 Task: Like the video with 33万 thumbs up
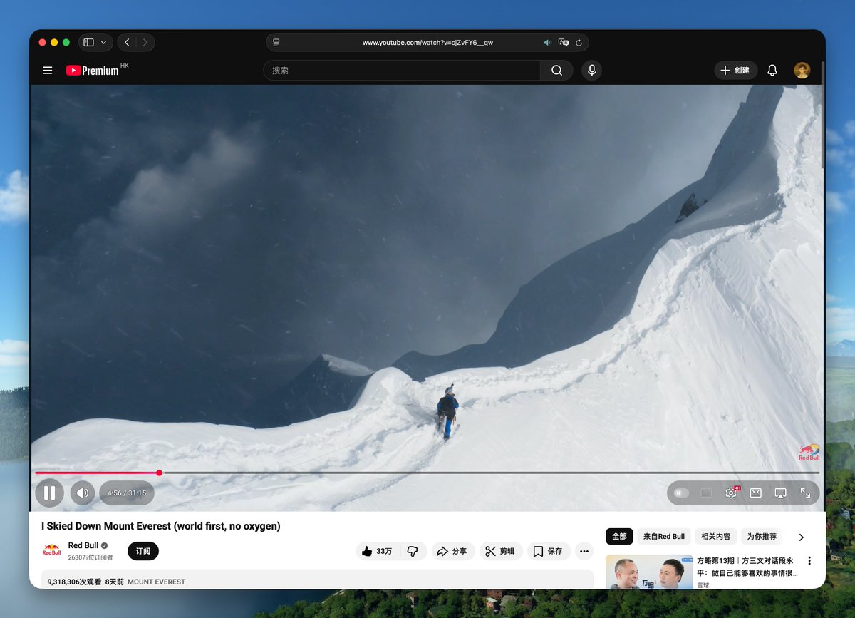377,551
